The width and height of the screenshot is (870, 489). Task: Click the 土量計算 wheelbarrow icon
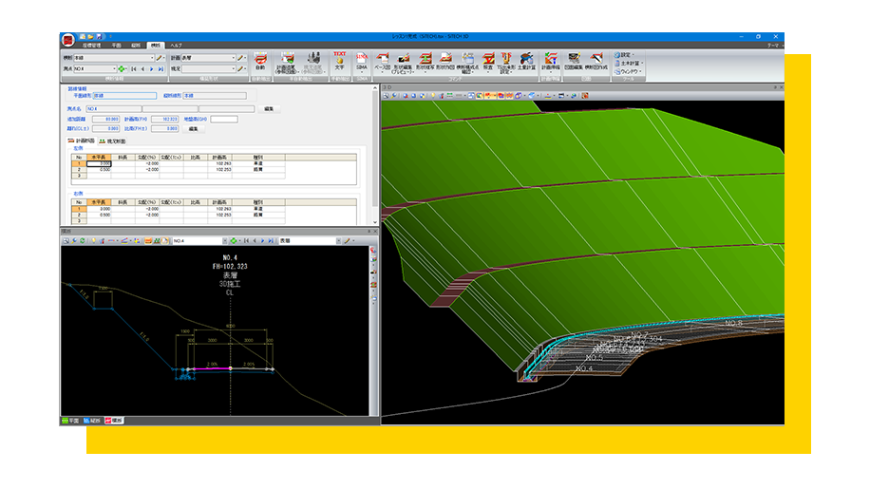coord(526,61)
